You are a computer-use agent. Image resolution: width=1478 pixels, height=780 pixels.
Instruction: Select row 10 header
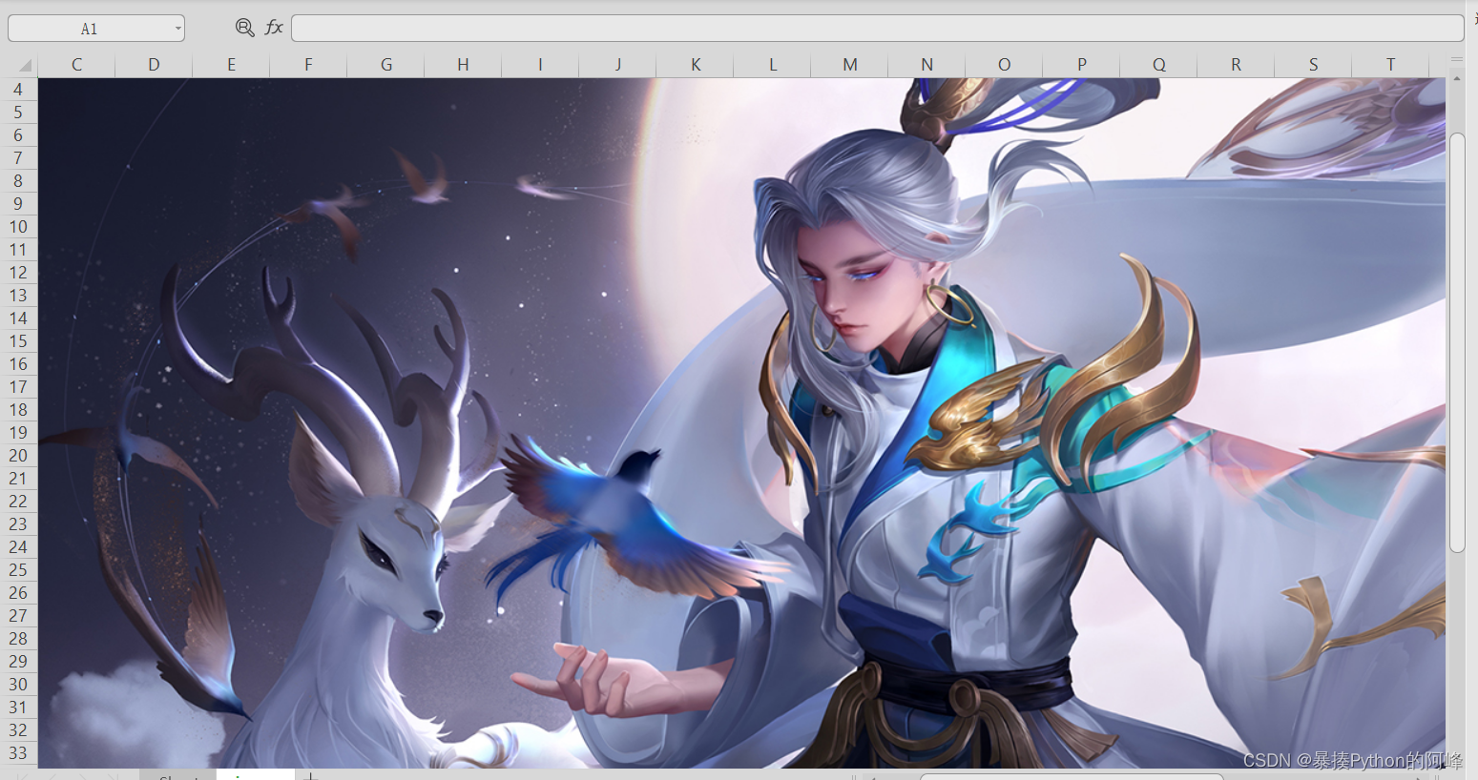click(x=18, y=227)
